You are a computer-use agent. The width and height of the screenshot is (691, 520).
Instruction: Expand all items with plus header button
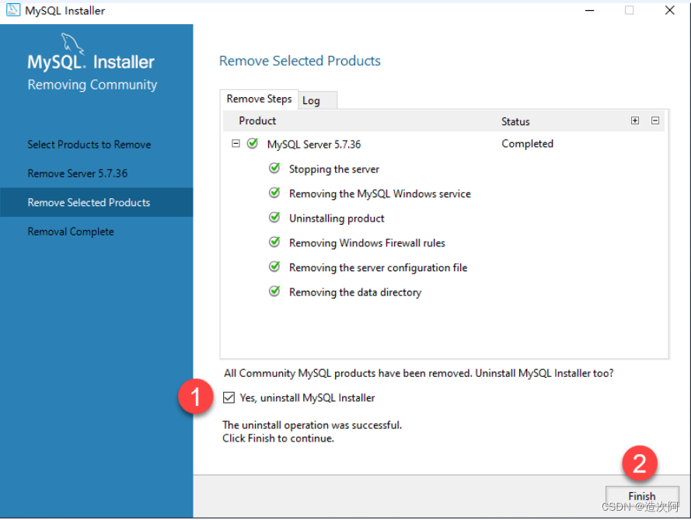634,120
